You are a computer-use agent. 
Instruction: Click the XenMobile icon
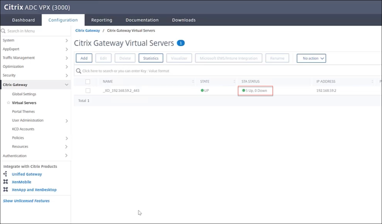[5, 182]
